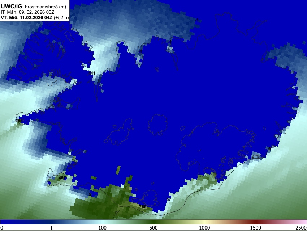Click the initial time line "IT: Mán. 09. 02. 2026 00Z"
Image resolution: width=307 pixels, height=231 pixels.
coord(27,12)
